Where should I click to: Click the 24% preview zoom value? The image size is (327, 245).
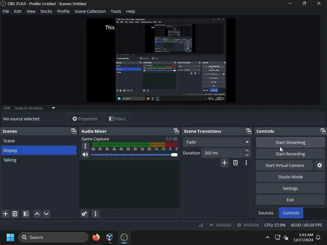pos(7,108)
